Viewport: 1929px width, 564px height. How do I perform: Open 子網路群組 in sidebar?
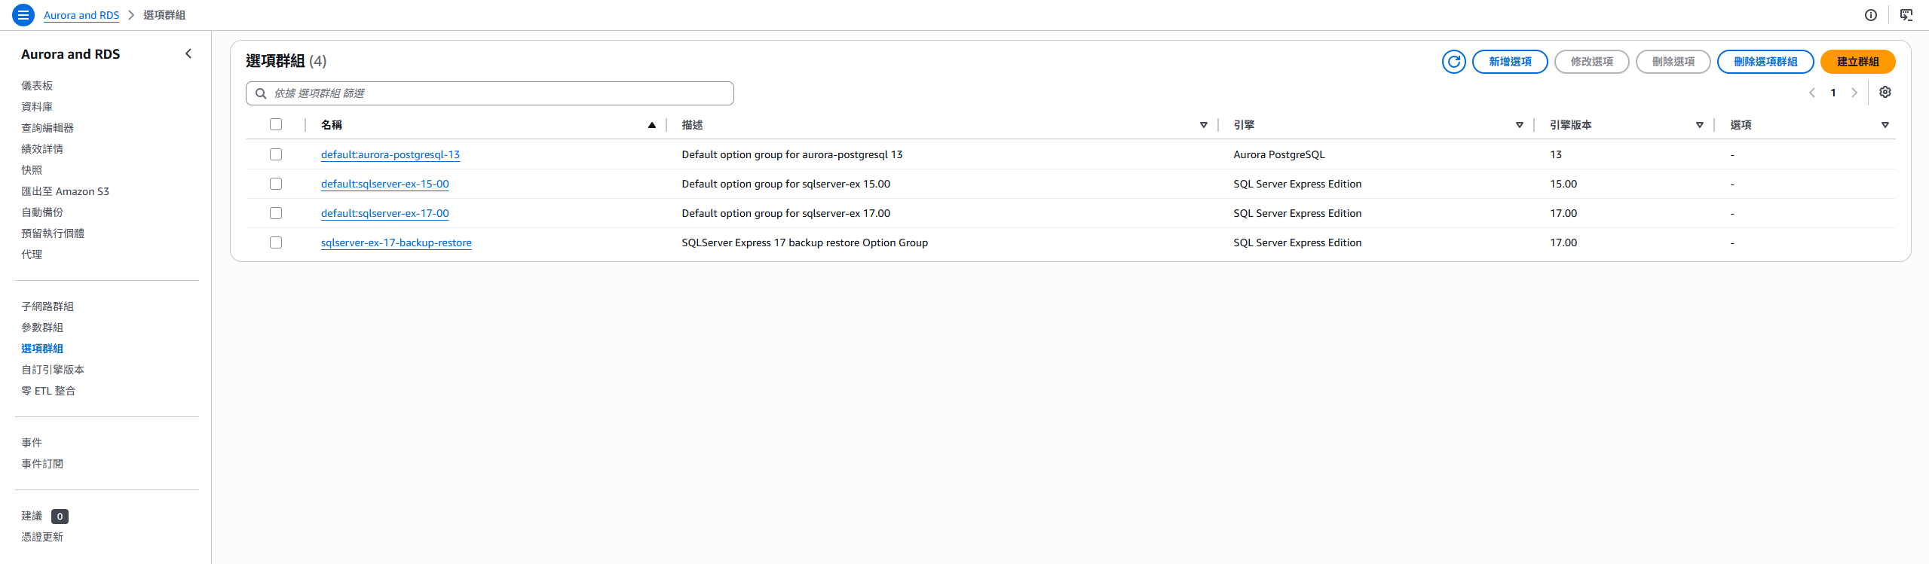pos(47,306)
